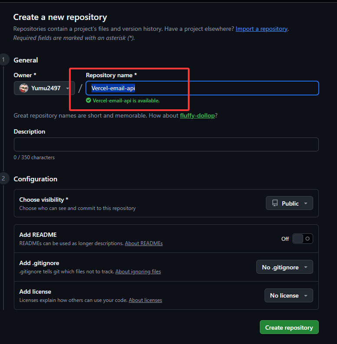Open the About READMEs link
This screenshot has width=337, height=344.
[x=144, y=243]
